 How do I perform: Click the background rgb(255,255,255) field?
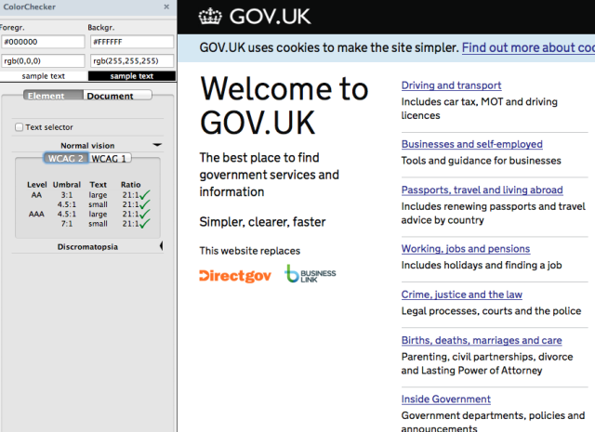point(132,60)
